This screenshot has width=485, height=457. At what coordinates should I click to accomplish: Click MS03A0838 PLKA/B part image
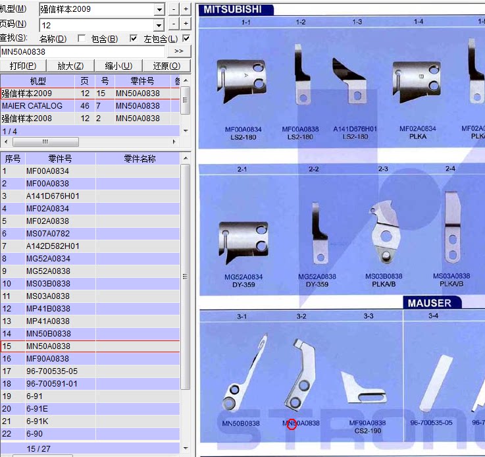tap(453, 227)
